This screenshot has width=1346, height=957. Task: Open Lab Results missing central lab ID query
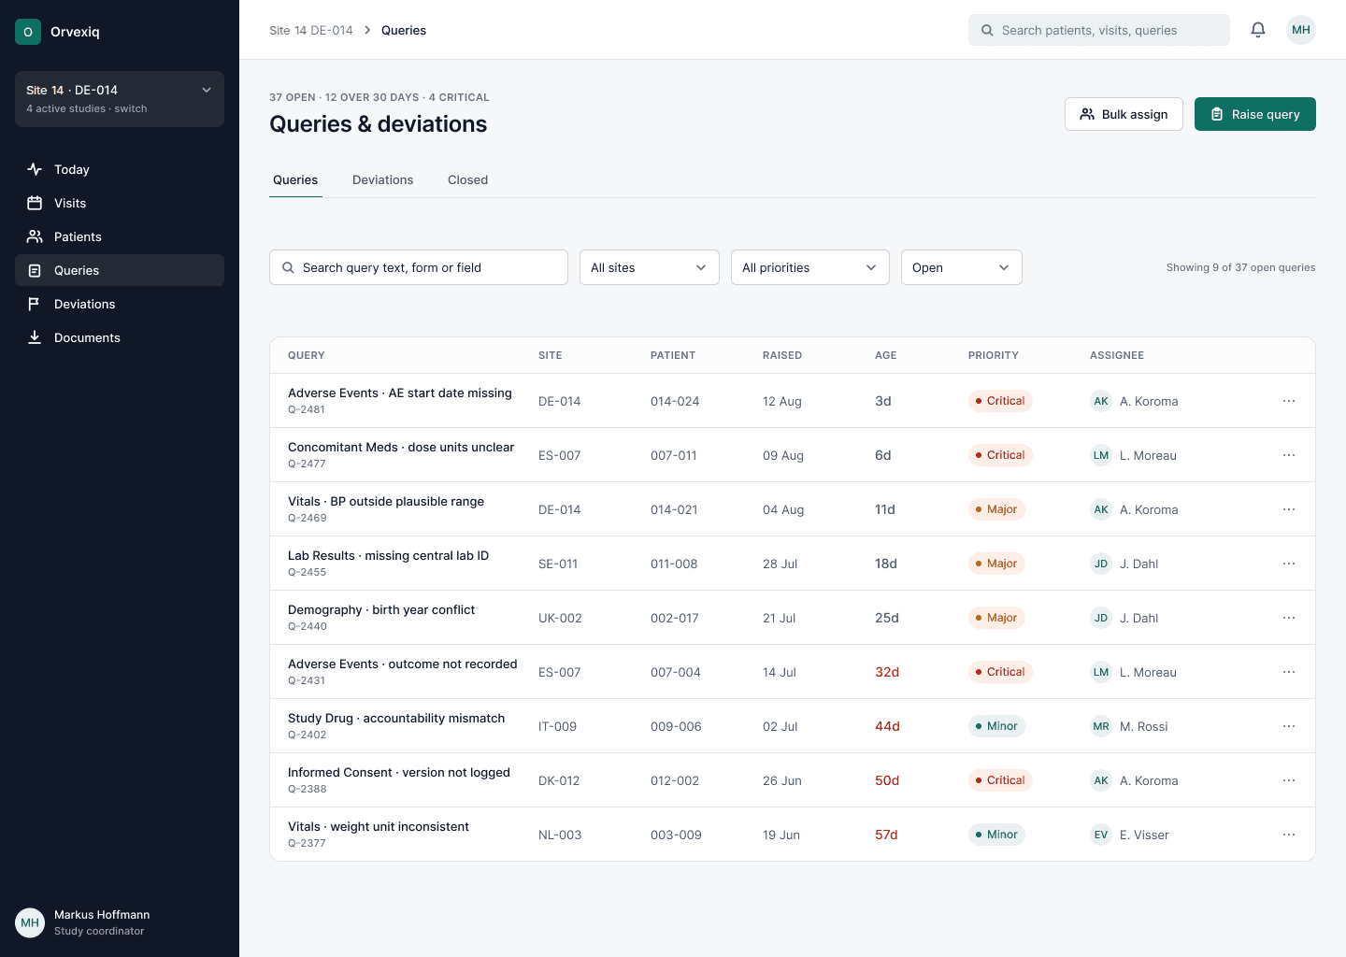click(x=388, y=556)
